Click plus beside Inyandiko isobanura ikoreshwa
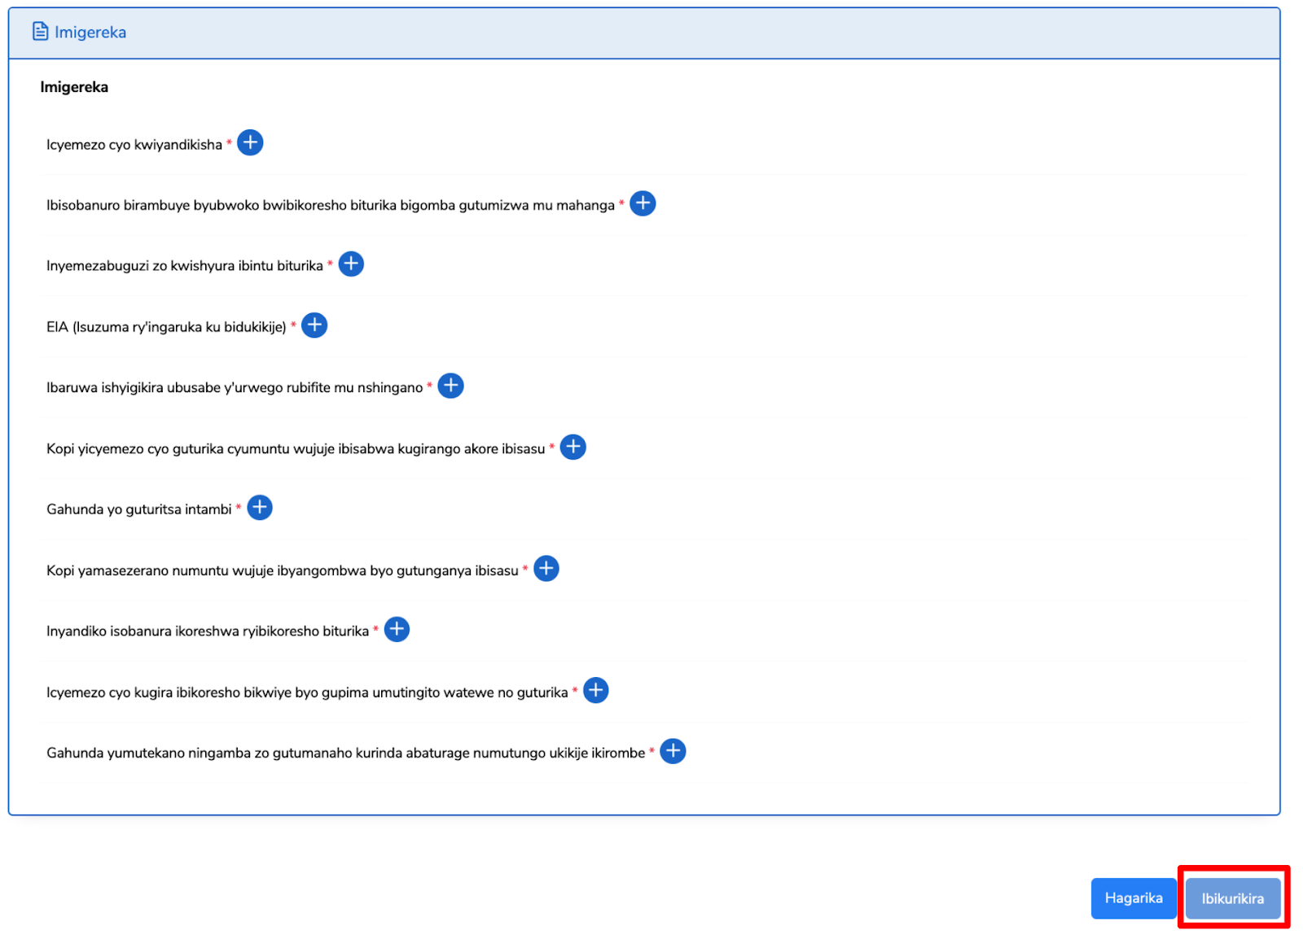The width and height of the screenshot is (1303, 948). click(397, 630)
